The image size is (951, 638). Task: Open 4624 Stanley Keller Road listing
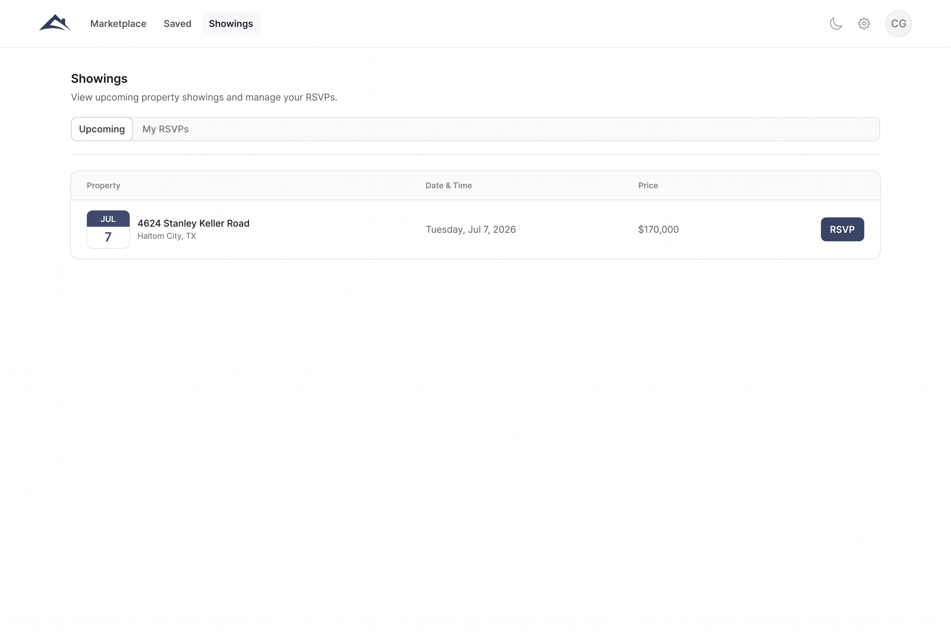click(x=193, y=223)
